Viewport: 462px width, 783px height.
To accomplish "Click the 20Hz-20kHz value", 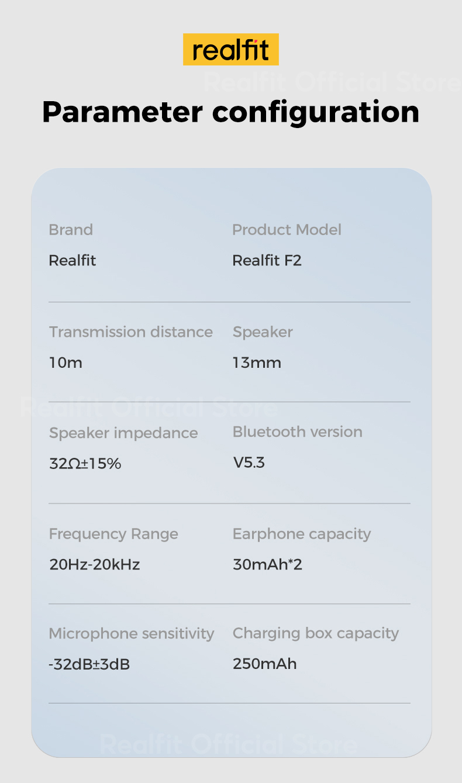I will pos(95,565).
